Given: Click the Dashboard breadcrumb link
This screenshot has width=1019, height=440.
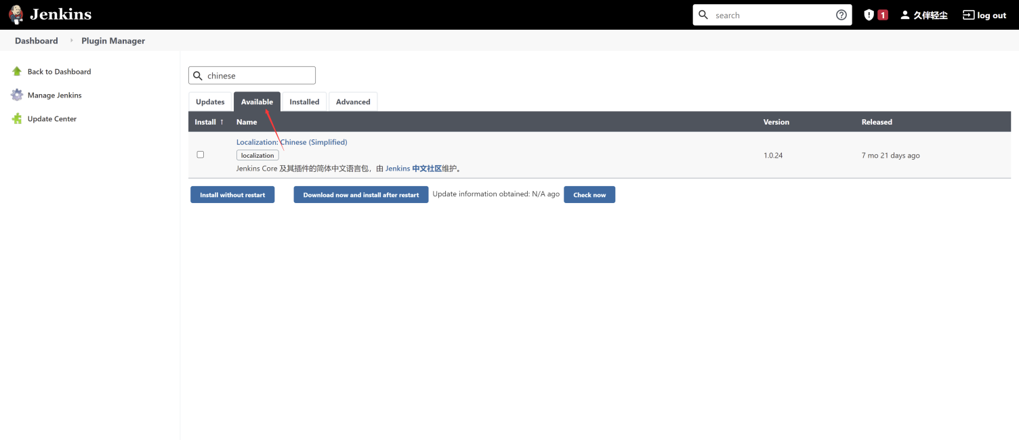Looking at the screenshot, I should [37, 41].
